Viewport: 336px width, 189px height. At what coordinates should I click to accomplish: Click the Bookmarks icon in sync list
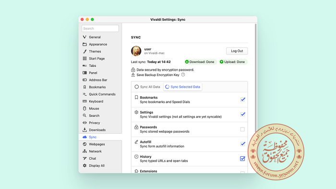(136, 97)
